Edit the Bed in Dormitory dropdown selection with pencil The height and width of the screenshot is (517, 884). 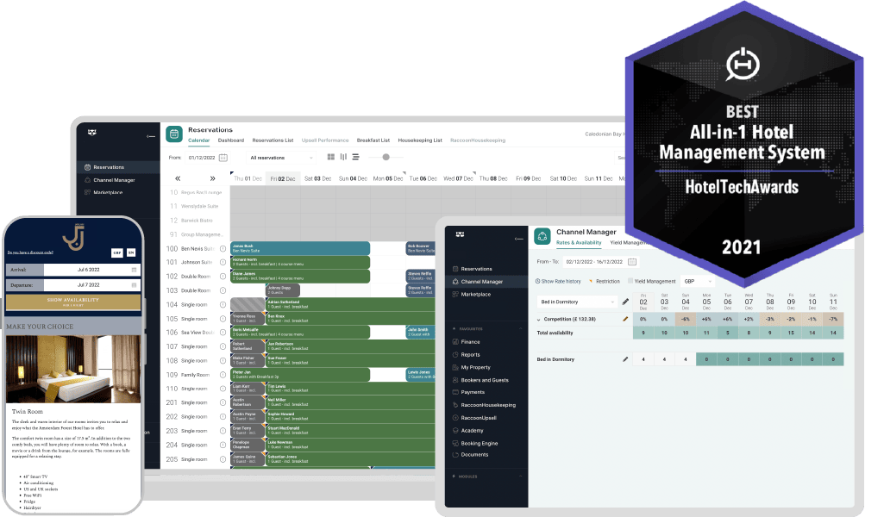(625, 302)
